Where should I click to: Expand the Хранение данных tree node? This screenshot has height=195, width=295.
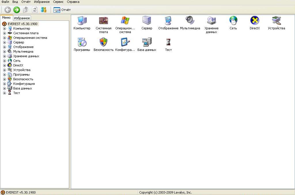[5, 56]
